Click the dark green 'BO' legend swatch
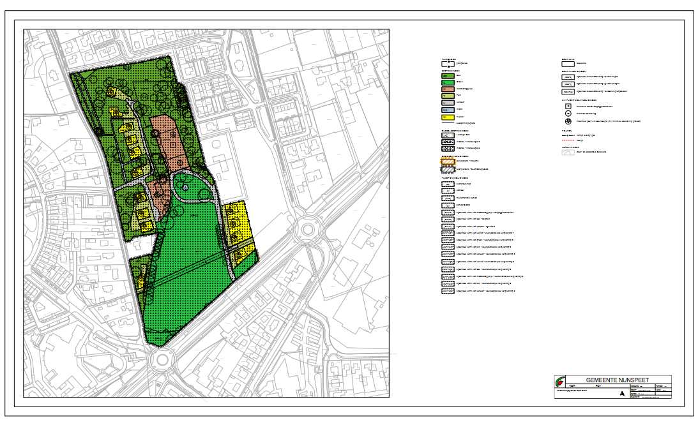The height and width of the screenshot is (425, 698). click(447, 75)
